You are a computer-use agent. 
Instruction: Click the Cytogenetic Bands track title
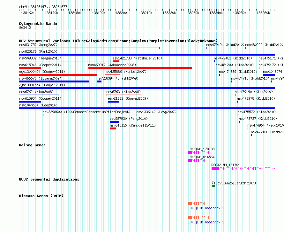pyautogui.click(x=38, y=24)
